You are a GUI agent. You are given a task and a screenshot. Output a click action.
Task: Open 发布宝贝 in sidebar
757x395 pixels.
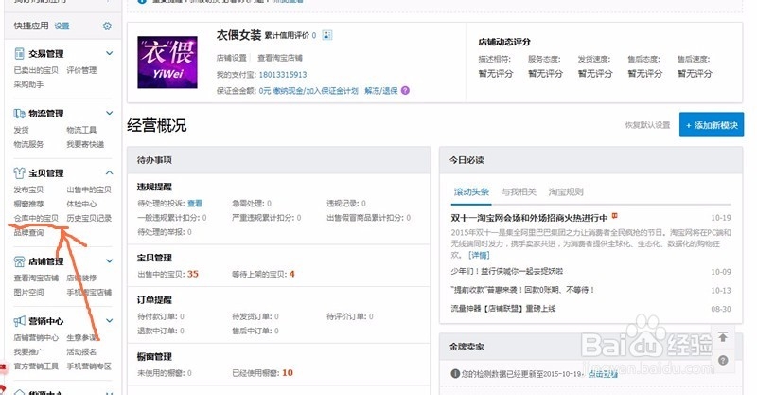tap(28, 190)
